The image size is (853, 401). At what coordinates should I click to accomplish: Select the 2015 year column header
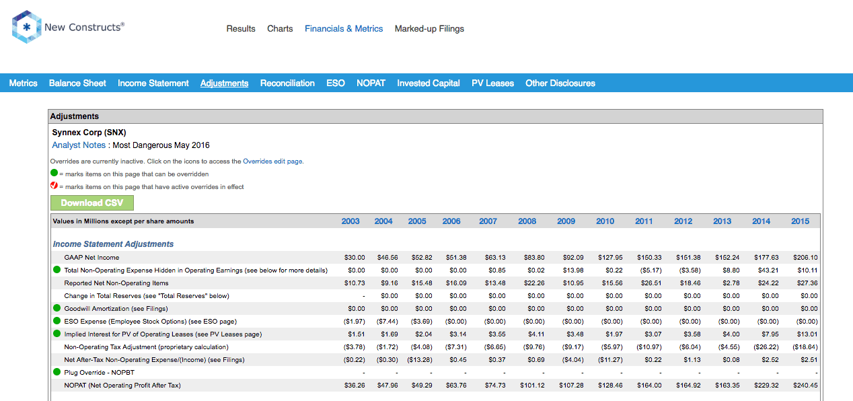coord(801,221)
